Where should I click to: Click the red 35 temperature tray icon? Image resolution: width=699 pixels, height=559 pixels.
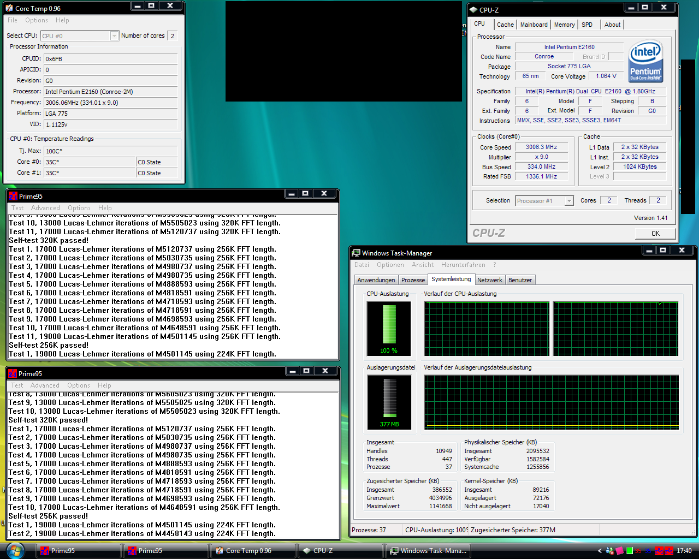coord(638,551)
